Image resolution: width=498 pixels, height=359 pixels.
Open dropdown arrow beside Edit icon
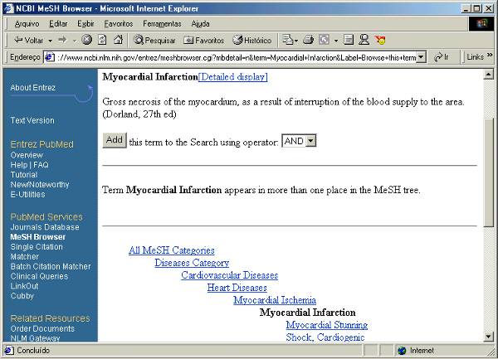click(336, 41)
